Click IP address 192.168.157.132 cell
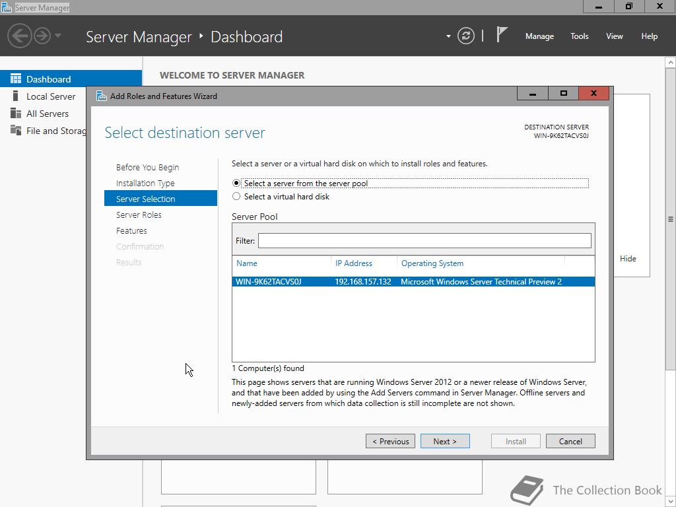The image size is (676, 507). (x=363, y=281)
